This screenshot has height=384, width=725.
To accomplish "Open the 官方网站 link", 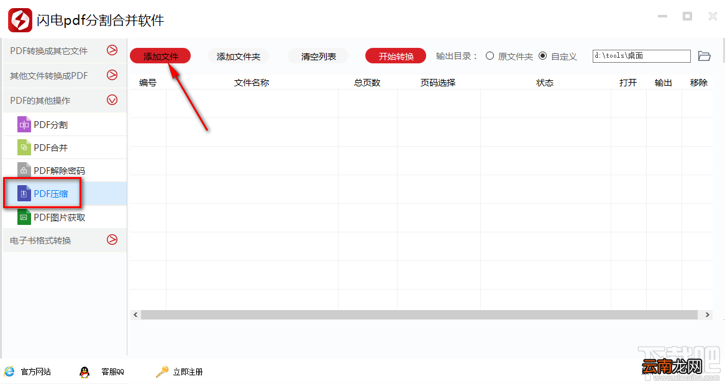I will coord(36,372).
